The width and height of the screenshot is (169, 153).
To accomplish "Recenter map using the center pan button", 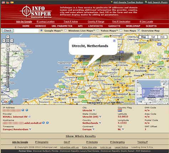I will [x=8, y=41].
